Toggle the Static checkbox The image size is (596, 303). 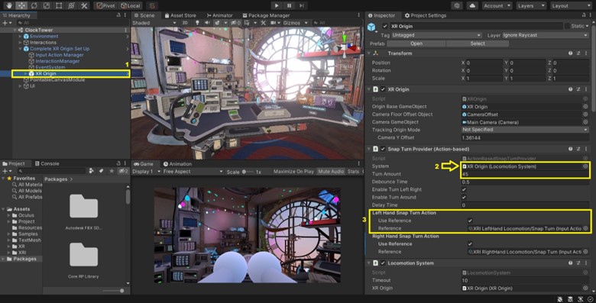click(x=567, y=26)
